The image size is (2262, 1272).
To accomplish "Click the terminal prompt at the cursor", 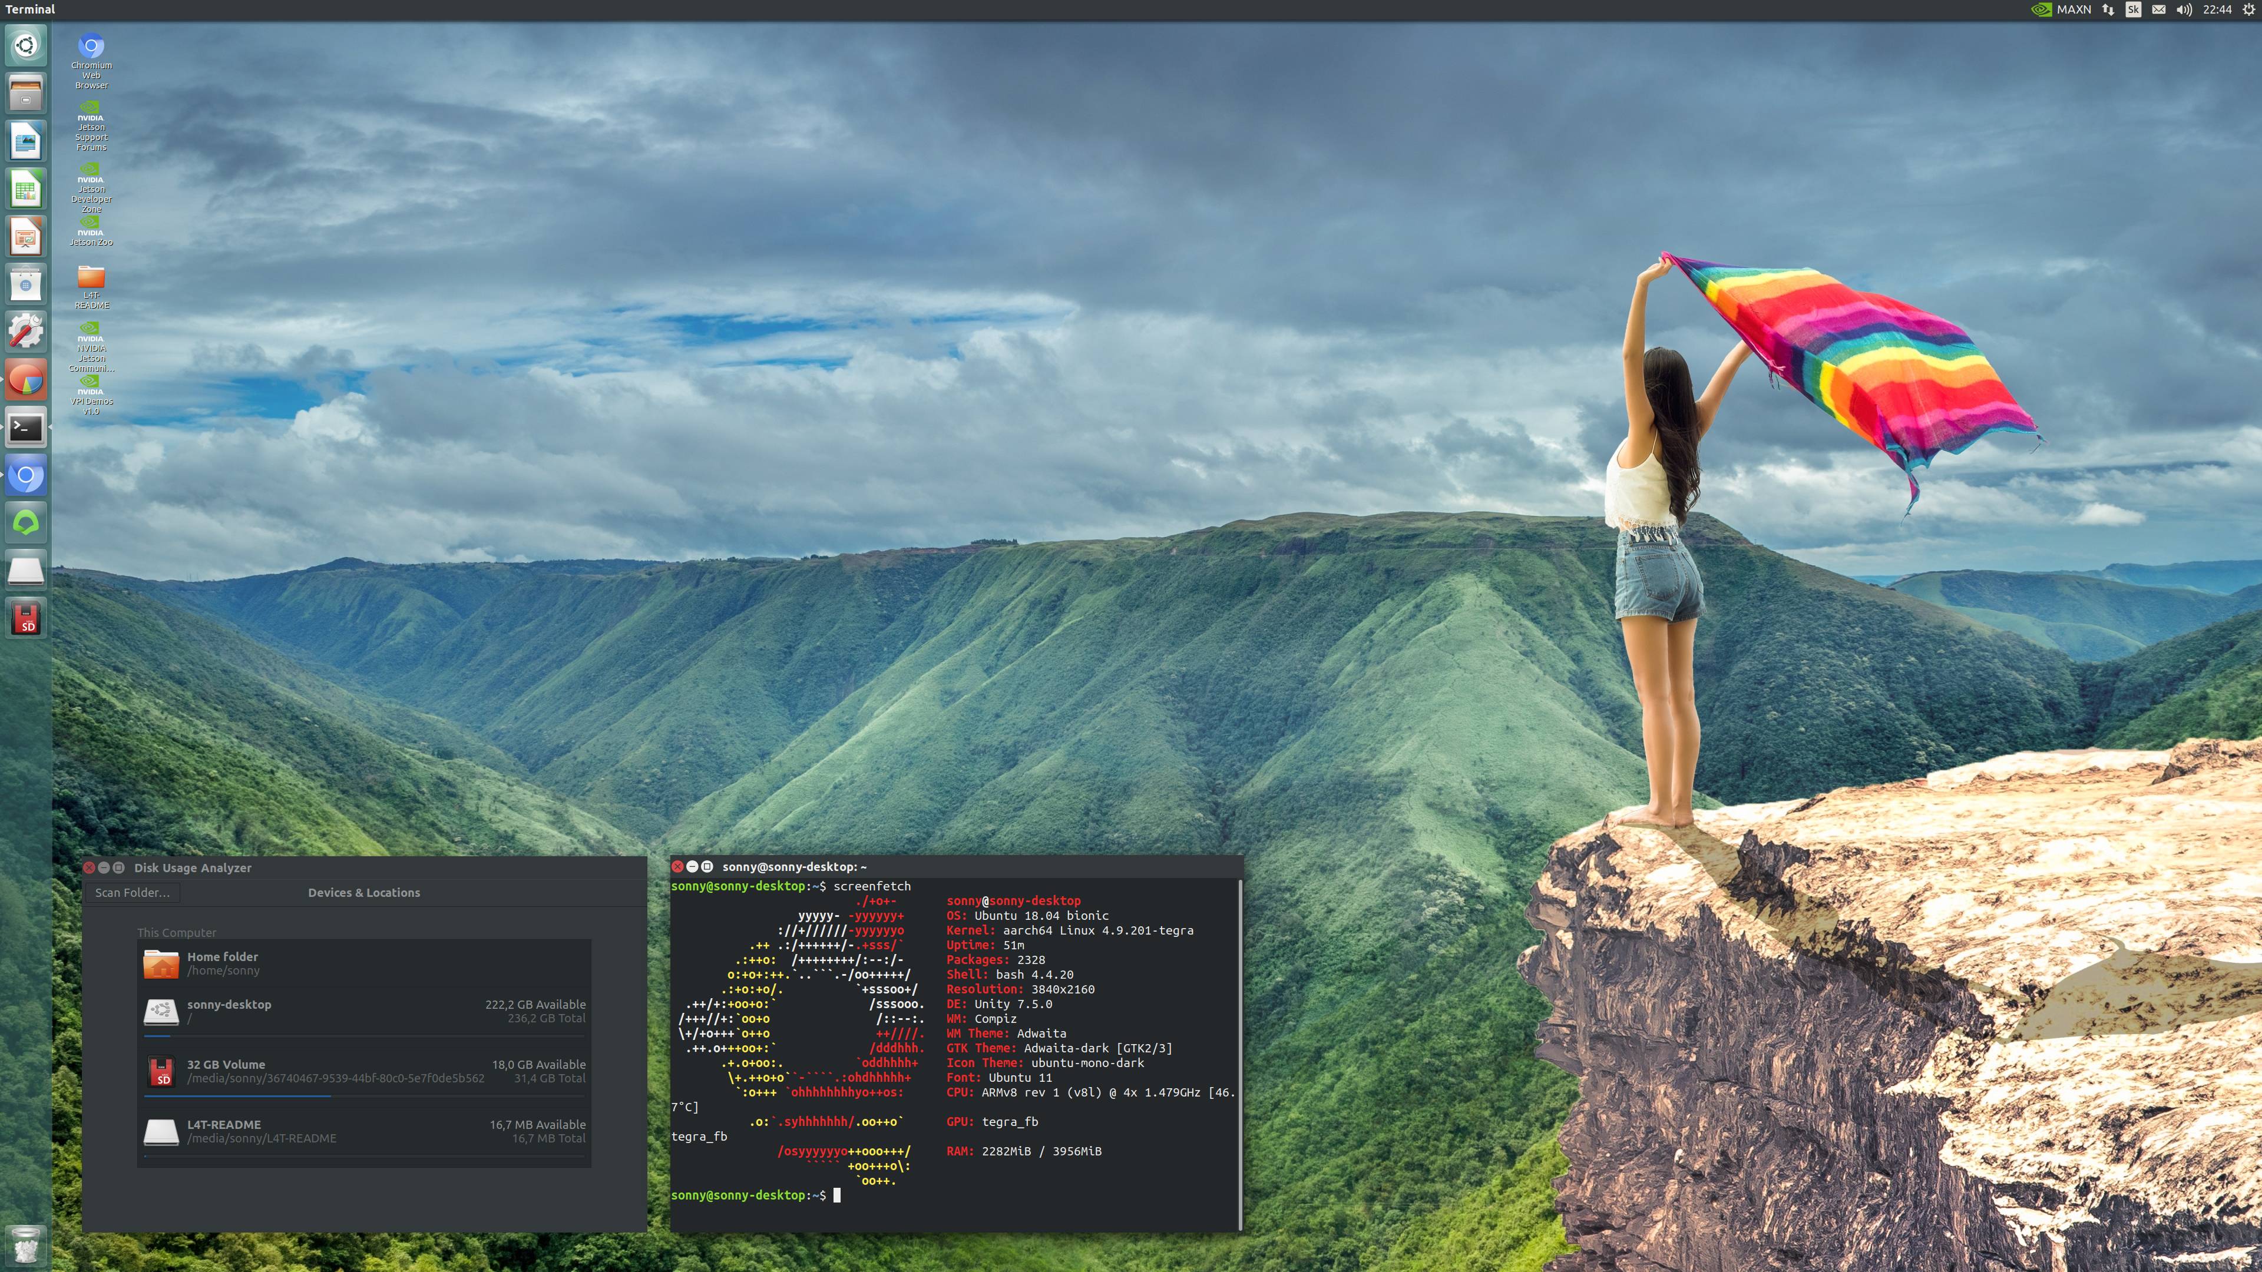I will 837,1195.
